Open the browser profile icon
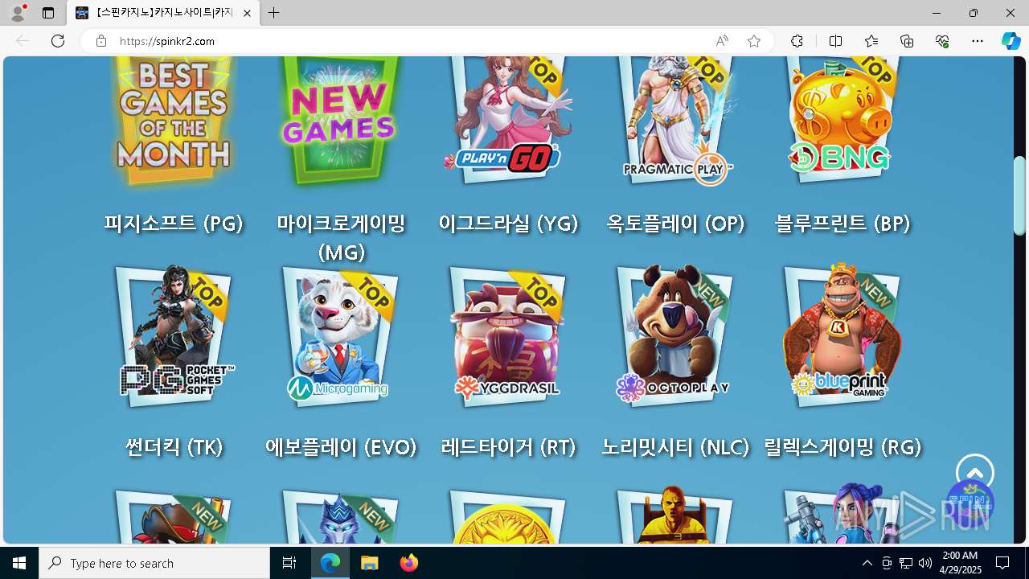 coord(18,13)
